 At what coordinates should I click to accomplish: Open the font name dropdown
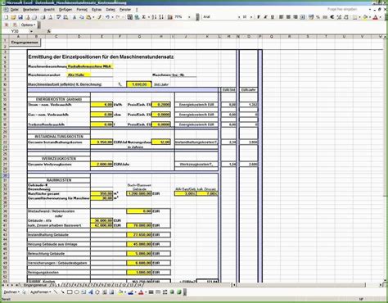tap(239, 17)
